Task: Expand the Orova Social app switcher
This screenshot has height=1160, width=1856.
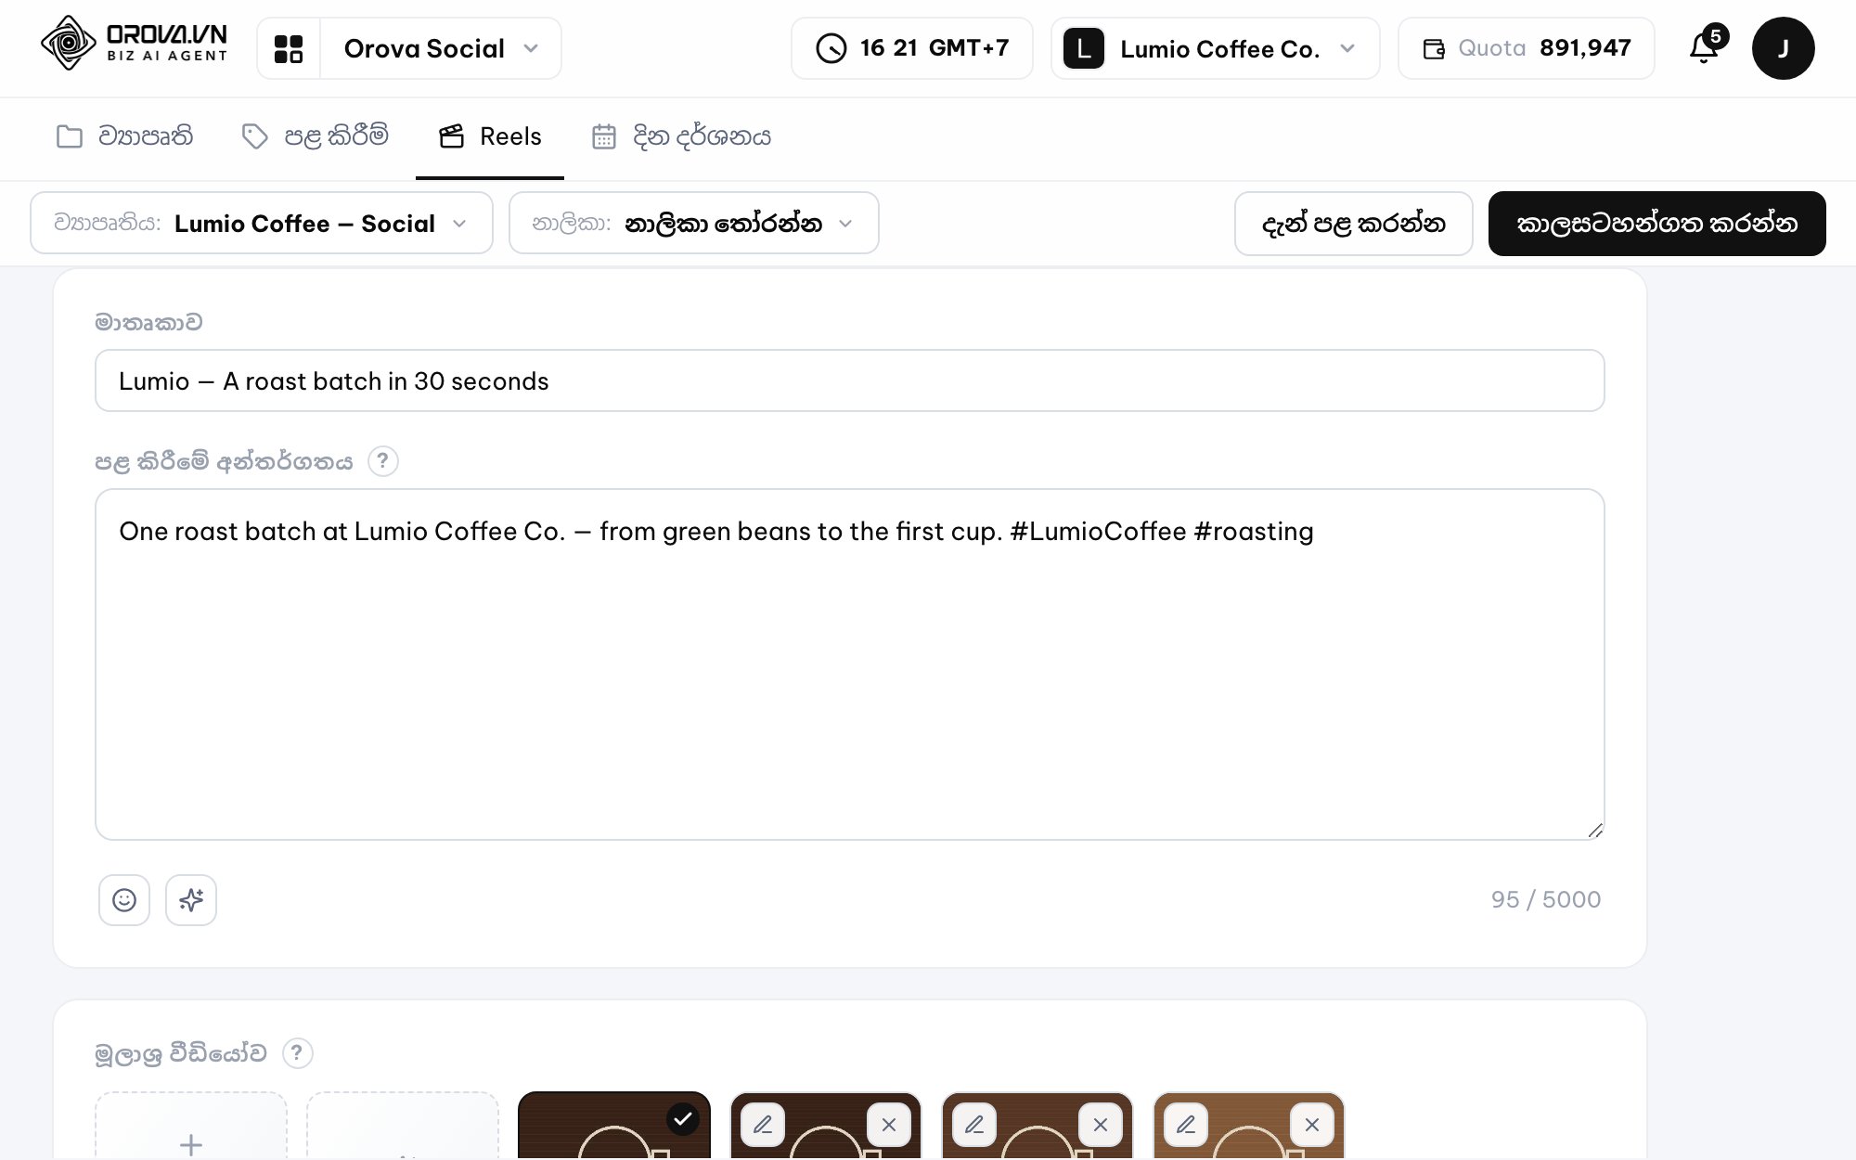Action: click(440, 48)
